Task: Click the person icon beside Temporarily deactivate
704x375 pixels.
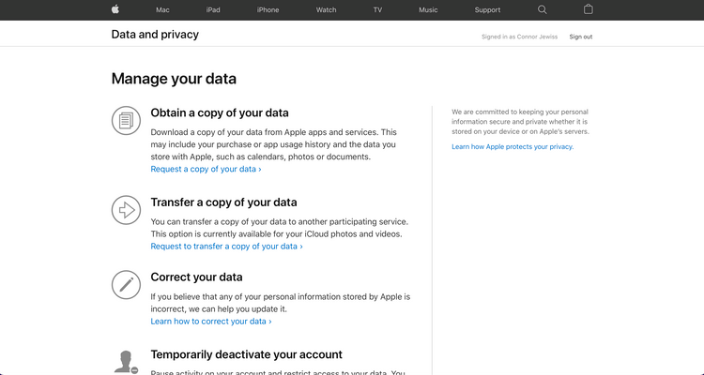Action: click(x=126, y=362)
